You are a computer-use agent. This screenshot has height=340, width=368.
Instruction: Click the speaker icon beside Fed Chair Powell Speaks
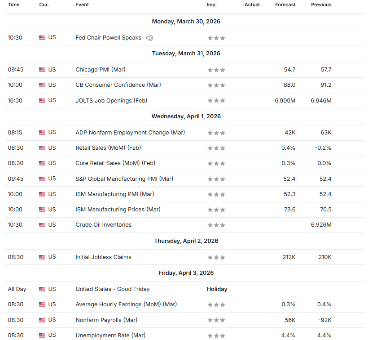tap(149, 38)
